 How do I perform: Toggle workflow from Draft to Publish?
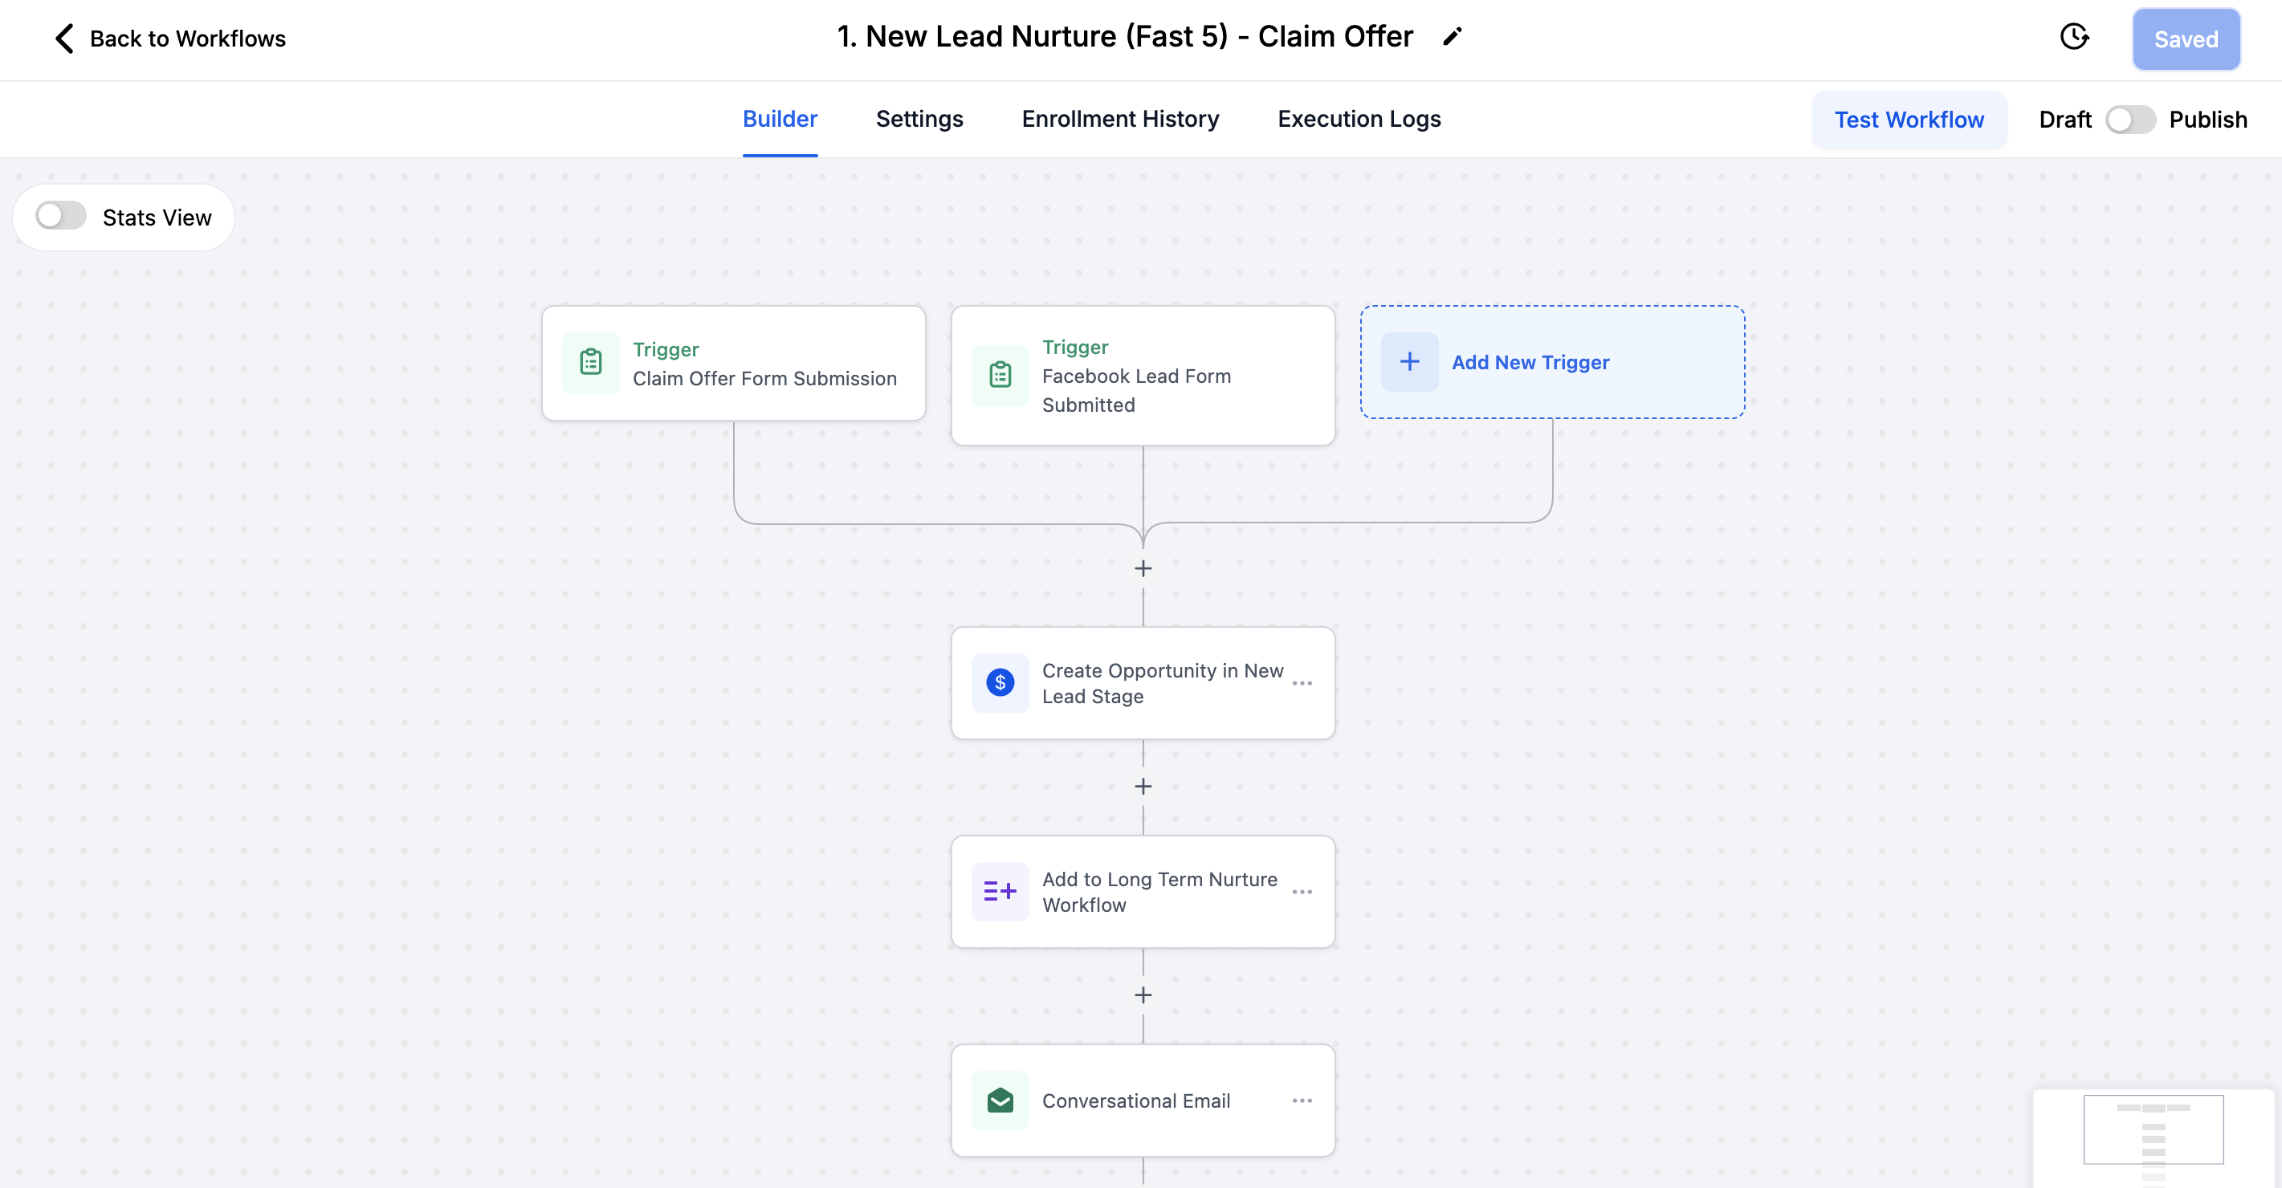(x=2129, y=120)
